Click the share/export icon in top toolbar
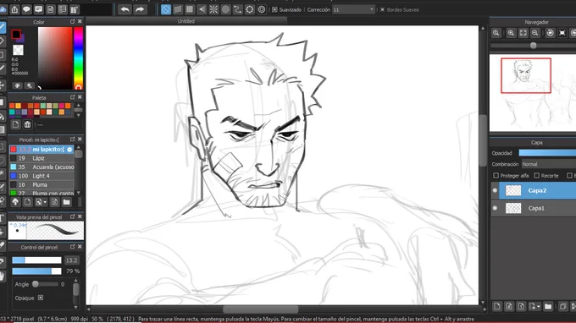The image size is (576, 323). click(14, 9)
